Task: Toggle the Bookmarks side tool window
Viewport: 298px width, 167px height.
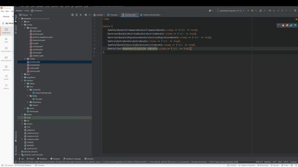Action: pyautogui.click(x=16, y=136)
